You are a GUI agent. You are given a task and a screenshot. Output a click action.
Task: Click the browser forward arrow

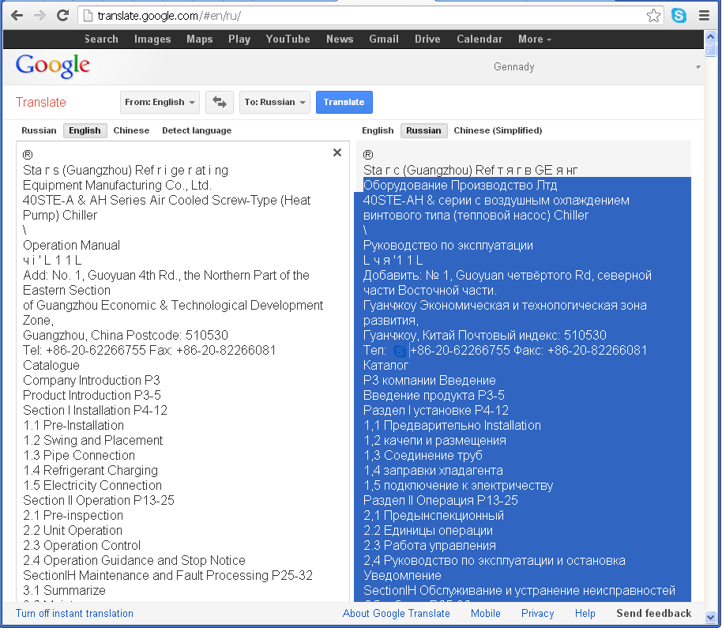pos(40,16)
